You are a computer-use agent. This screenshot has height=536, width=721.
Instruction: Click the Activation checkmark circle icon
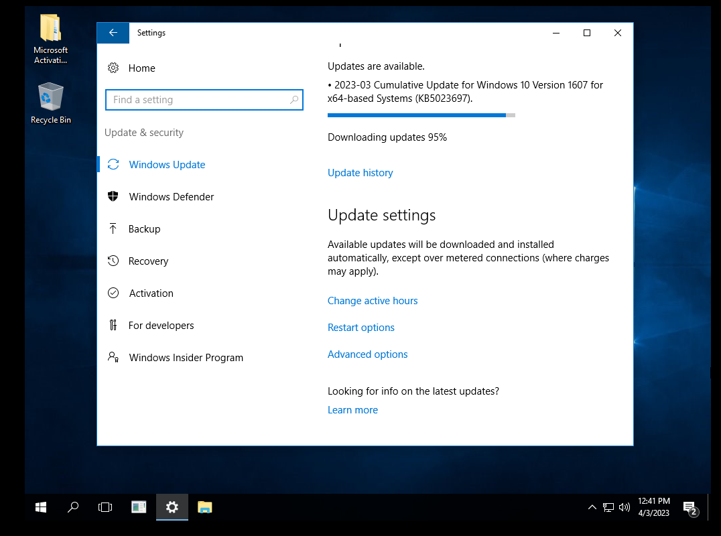click(113, 293)
